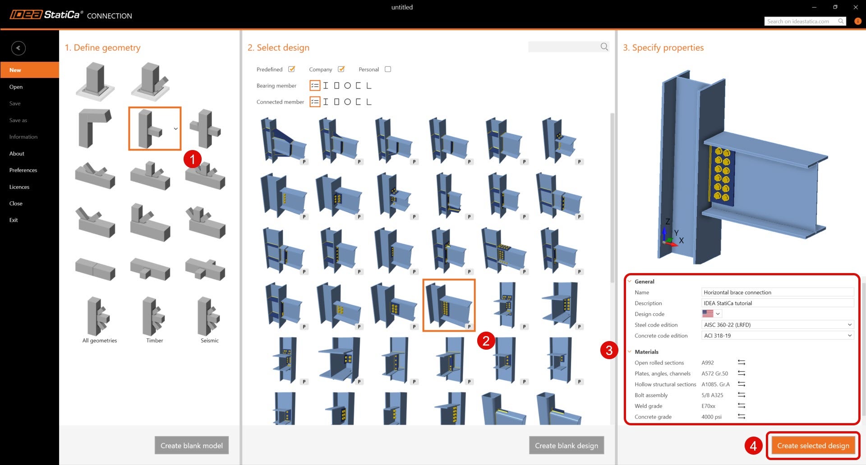The image size is (866, 465).
Task: Uncheck the Company checkbox
Action: (341, 69)
